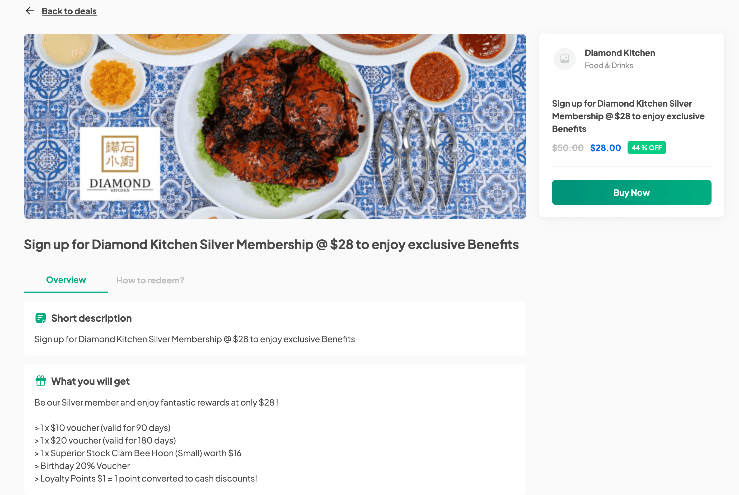The image size is (739, 495).
Task: Click the Short description note icon
Action: [x=40, y=318]
